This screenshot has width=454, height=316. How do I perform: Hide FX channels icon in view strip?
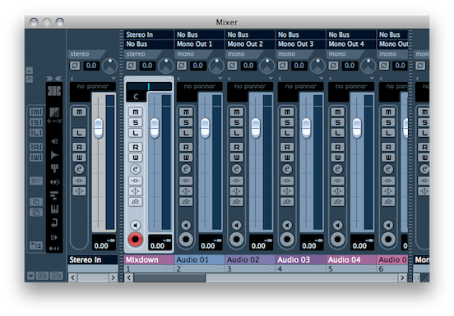[x=54, y=223]
